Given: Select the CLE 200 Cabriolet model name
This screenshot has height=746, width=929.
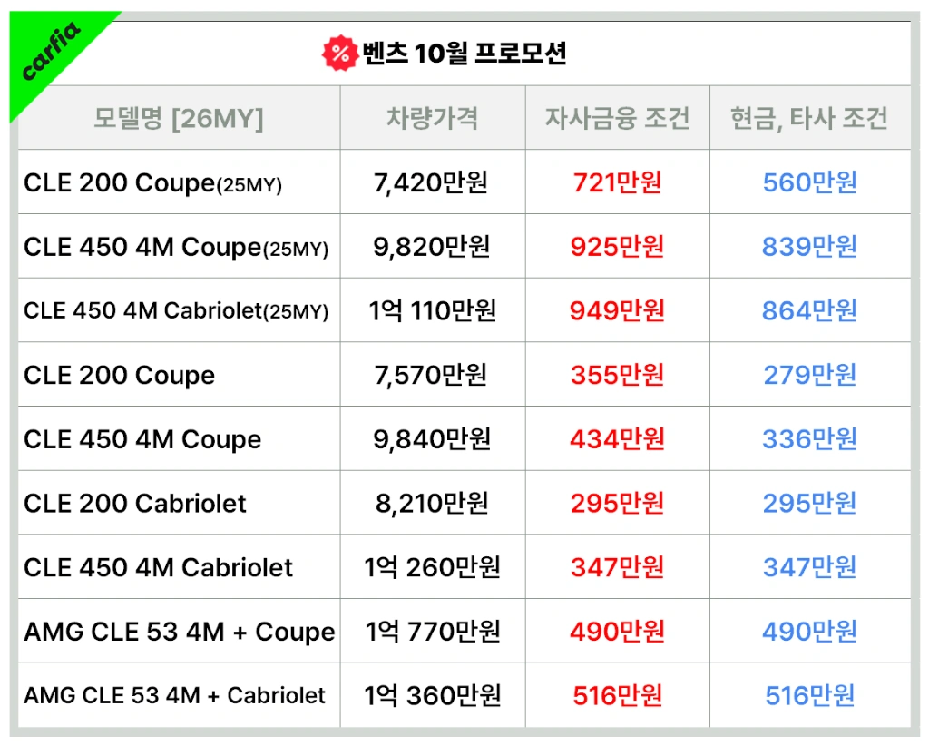Looking at the screenshot, I should tap(135, 504).
